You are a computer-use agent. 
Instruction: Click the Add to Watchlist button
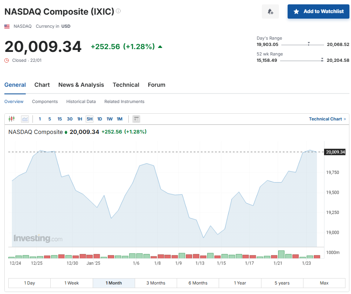click(x=319, y=11)
